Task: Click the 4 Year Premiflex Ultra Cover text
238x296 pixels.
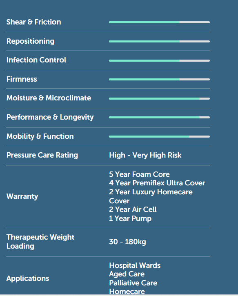Action: click(157, 183)
